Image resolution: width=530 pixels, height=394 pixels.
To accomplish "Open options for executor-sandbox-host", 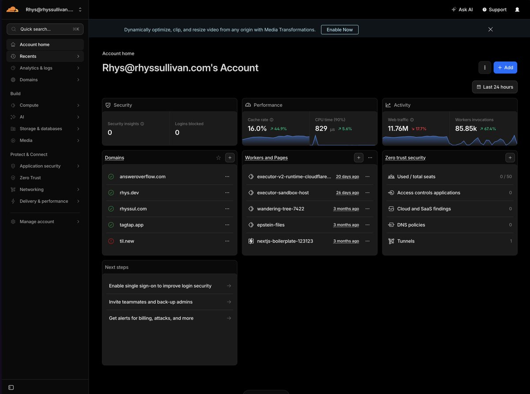I will [367, 193].
